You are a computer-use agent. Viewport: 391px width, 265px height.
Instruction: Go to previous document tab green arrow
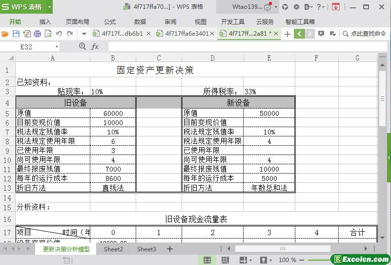coord(299,34)
